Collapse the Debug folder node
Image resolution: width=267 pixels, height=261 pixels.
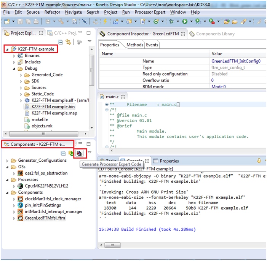pyautogui.click(x=14, y=69)
